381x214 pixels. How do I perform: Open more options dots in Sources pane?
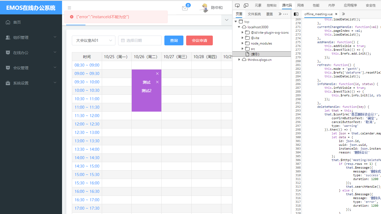[x=285, y=14]
